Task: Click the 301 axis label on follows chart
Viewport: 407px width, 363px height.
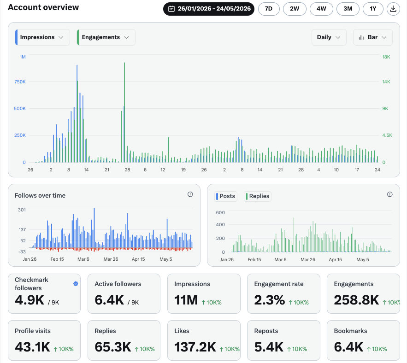Action: coord(22,210)
